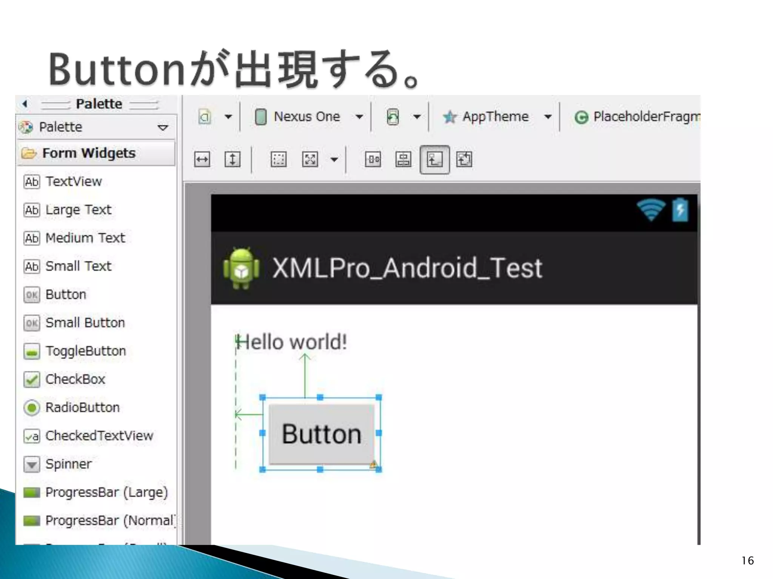Screen dimensions: 773x579
Task: Select the CheckBox widget in palette
Action: tap(75, 379)
